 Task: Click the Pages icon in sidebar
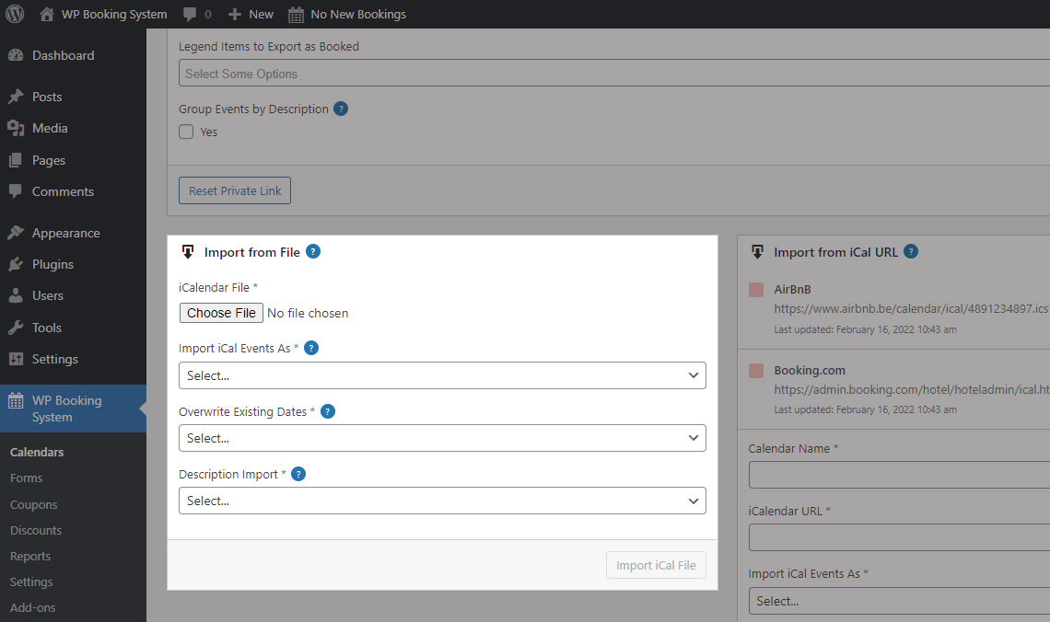[x=16, y=160]
